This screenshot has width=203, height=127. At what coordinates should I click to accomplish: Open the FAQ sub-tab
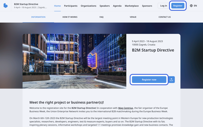point(102,17)
